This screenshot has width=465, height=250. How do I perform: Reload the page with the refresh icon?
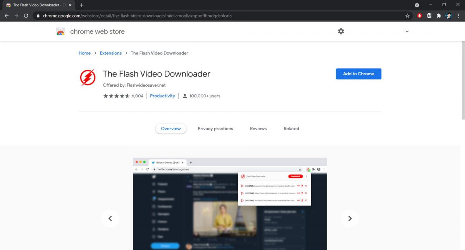coord(26,16)
